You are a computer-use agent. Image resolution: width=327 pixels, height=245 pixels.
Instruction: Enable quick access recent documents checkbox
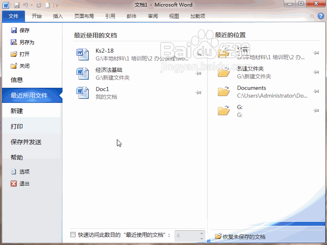point(73,235)
